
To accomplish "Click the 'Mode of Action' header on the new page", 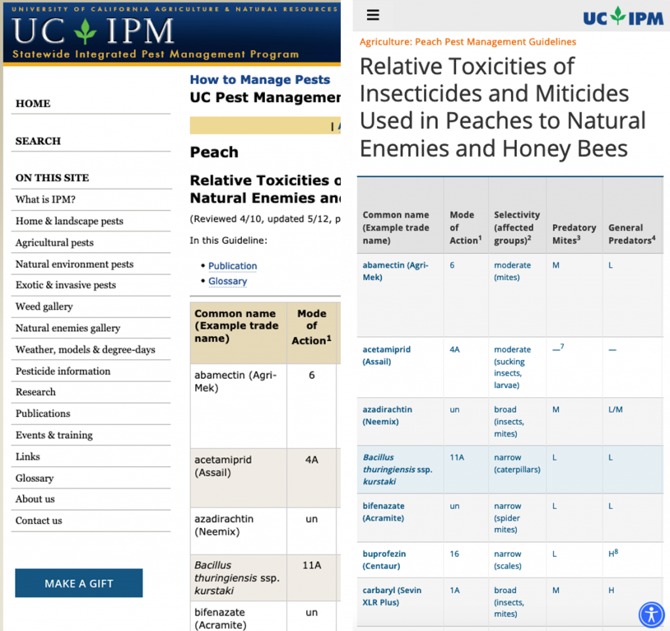I will 465,227.
